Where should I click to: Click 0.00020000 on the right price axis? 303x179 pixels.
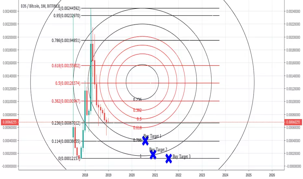293,153
